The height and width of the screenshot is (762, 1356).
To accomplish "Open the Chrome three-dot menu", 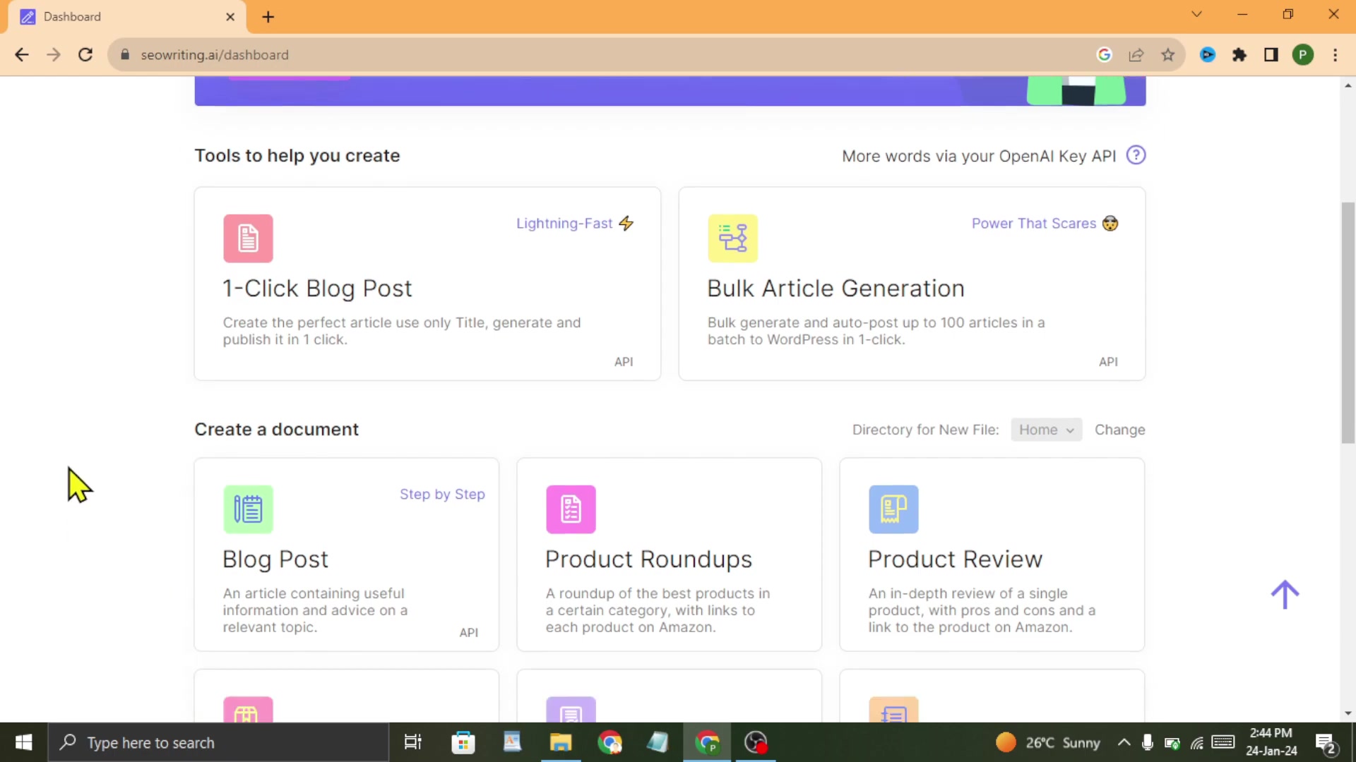I will click(1335, 55).
